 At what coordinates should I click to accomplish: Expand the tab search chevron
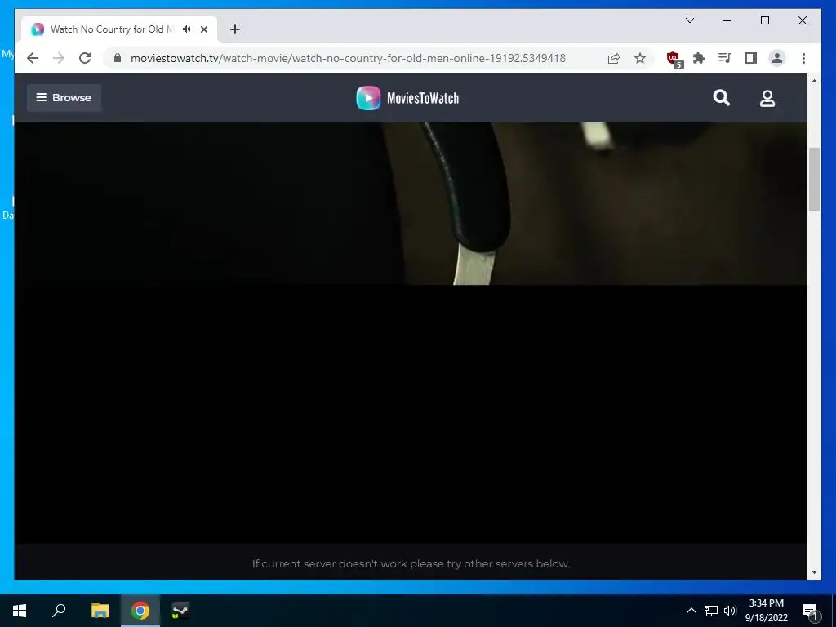click(690, 20)
